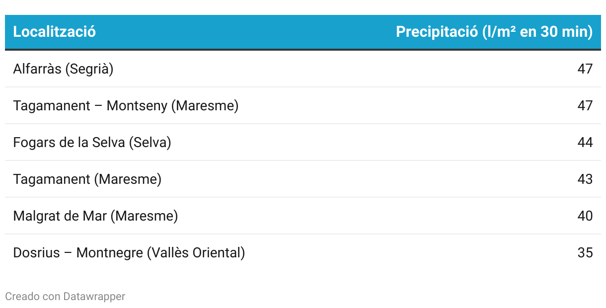Click the value 47 for Tagamanent – Montseny
This screenshot has height=308, width=606.
tap(585, 105)
